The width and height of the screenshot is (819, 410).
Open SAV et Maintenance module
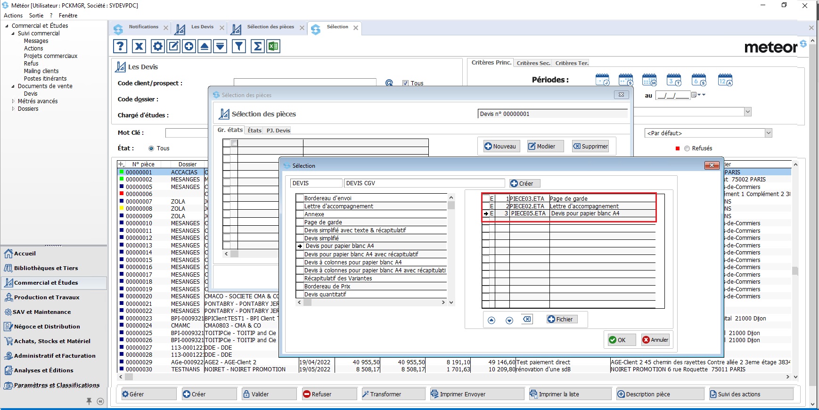click(41, 312)
